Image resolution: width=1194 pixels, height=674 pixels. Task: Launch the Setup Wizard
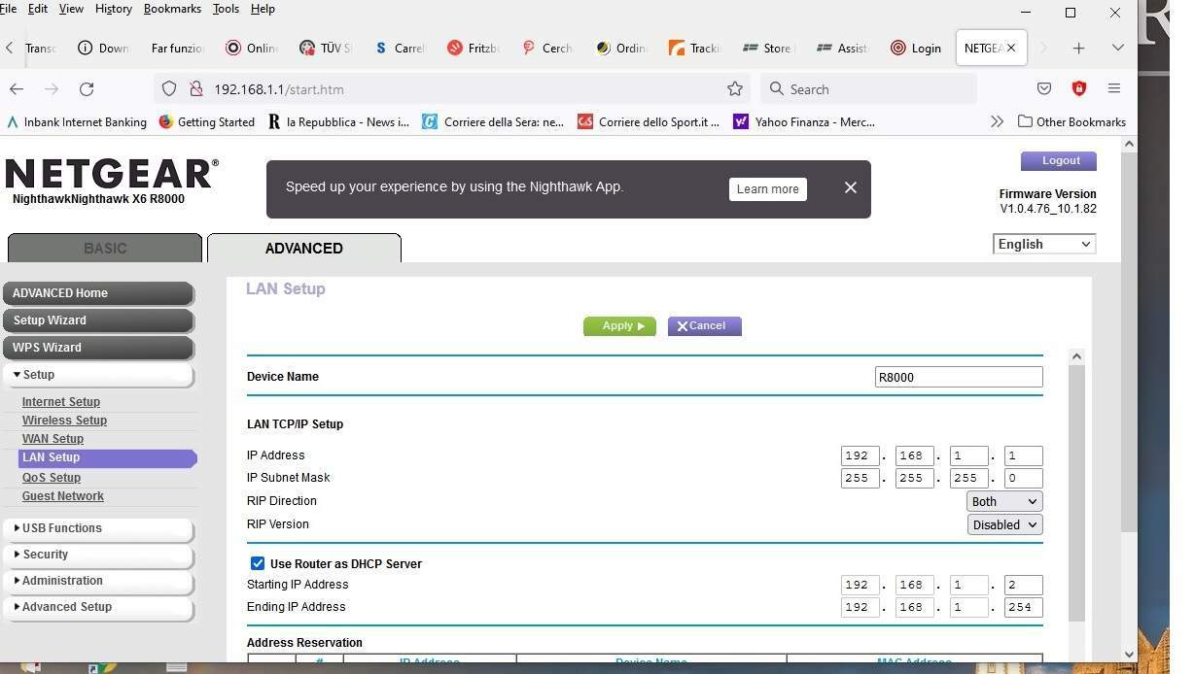pyautogui.click(x=98, y=320)
